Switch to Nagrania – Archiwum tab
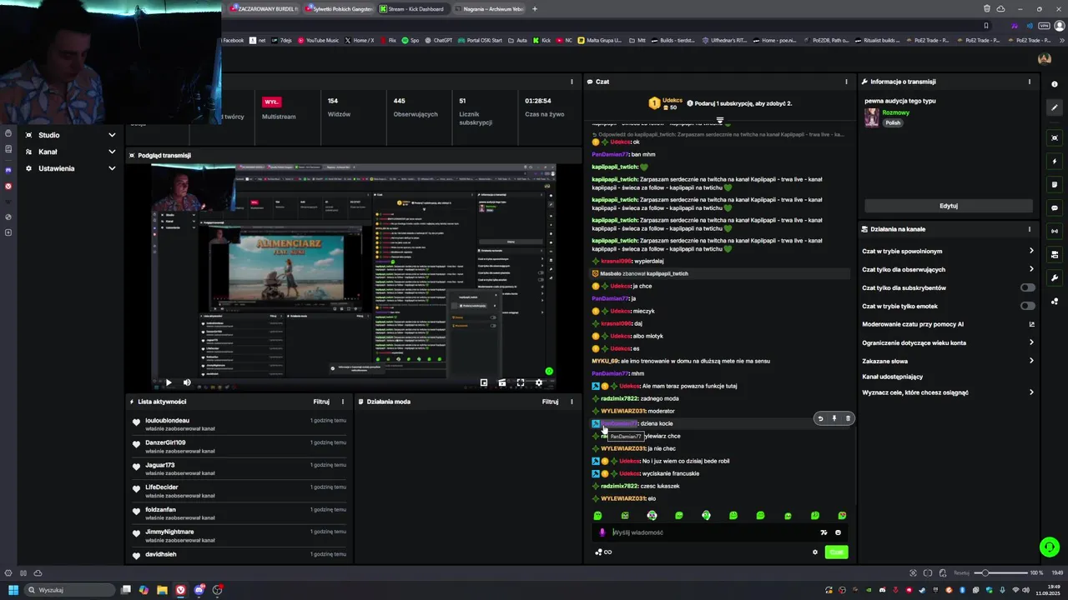Screen dimensions: 1068x600 tap(489, 9)
